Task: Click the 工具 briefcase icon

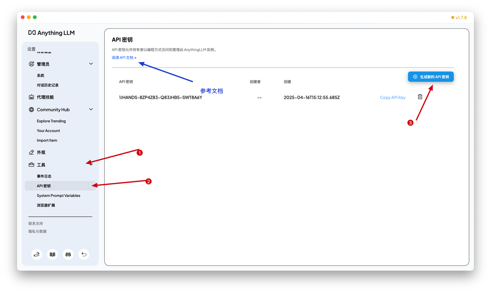Action: pos(31,165)
